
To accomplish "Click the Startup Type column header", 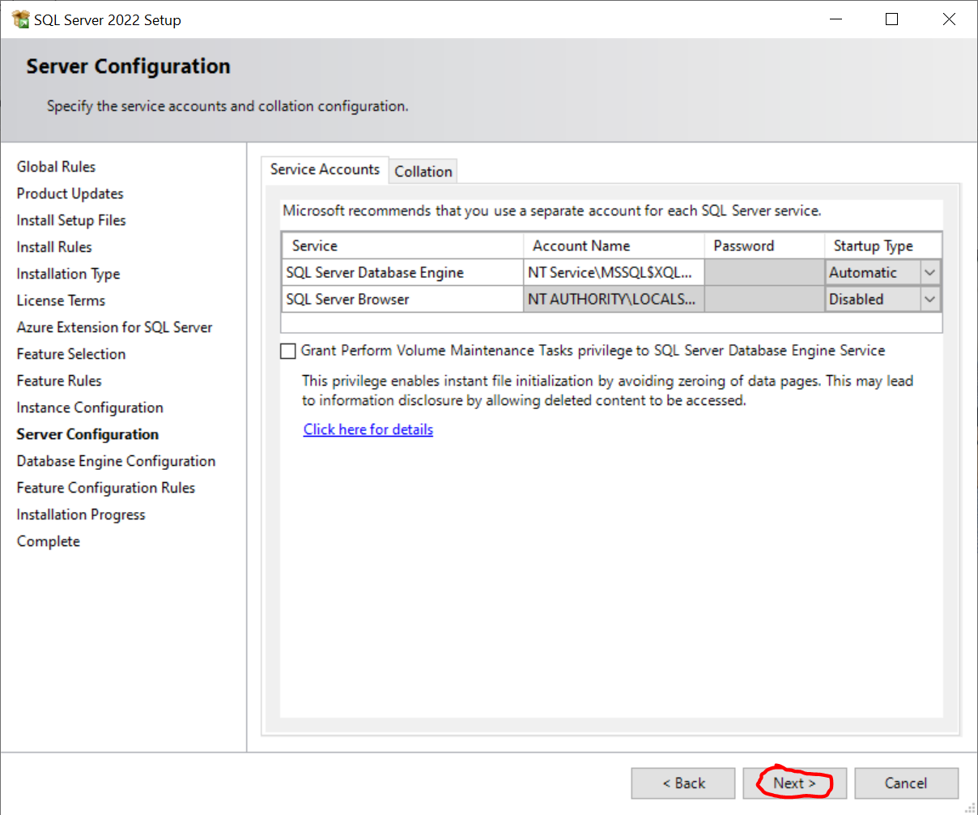I will coord(883,246).
